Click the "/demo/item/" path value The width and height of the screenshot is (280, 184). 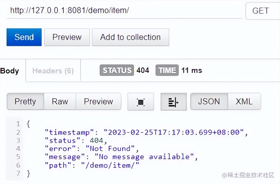tap(110, 165)
